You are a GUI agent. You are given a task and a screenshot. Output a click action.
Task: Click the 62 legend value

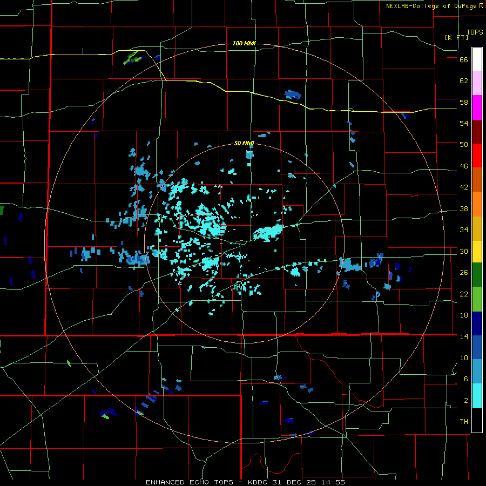464,81
